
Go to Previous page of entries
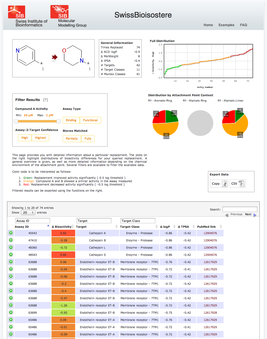[x=234, y=214]
